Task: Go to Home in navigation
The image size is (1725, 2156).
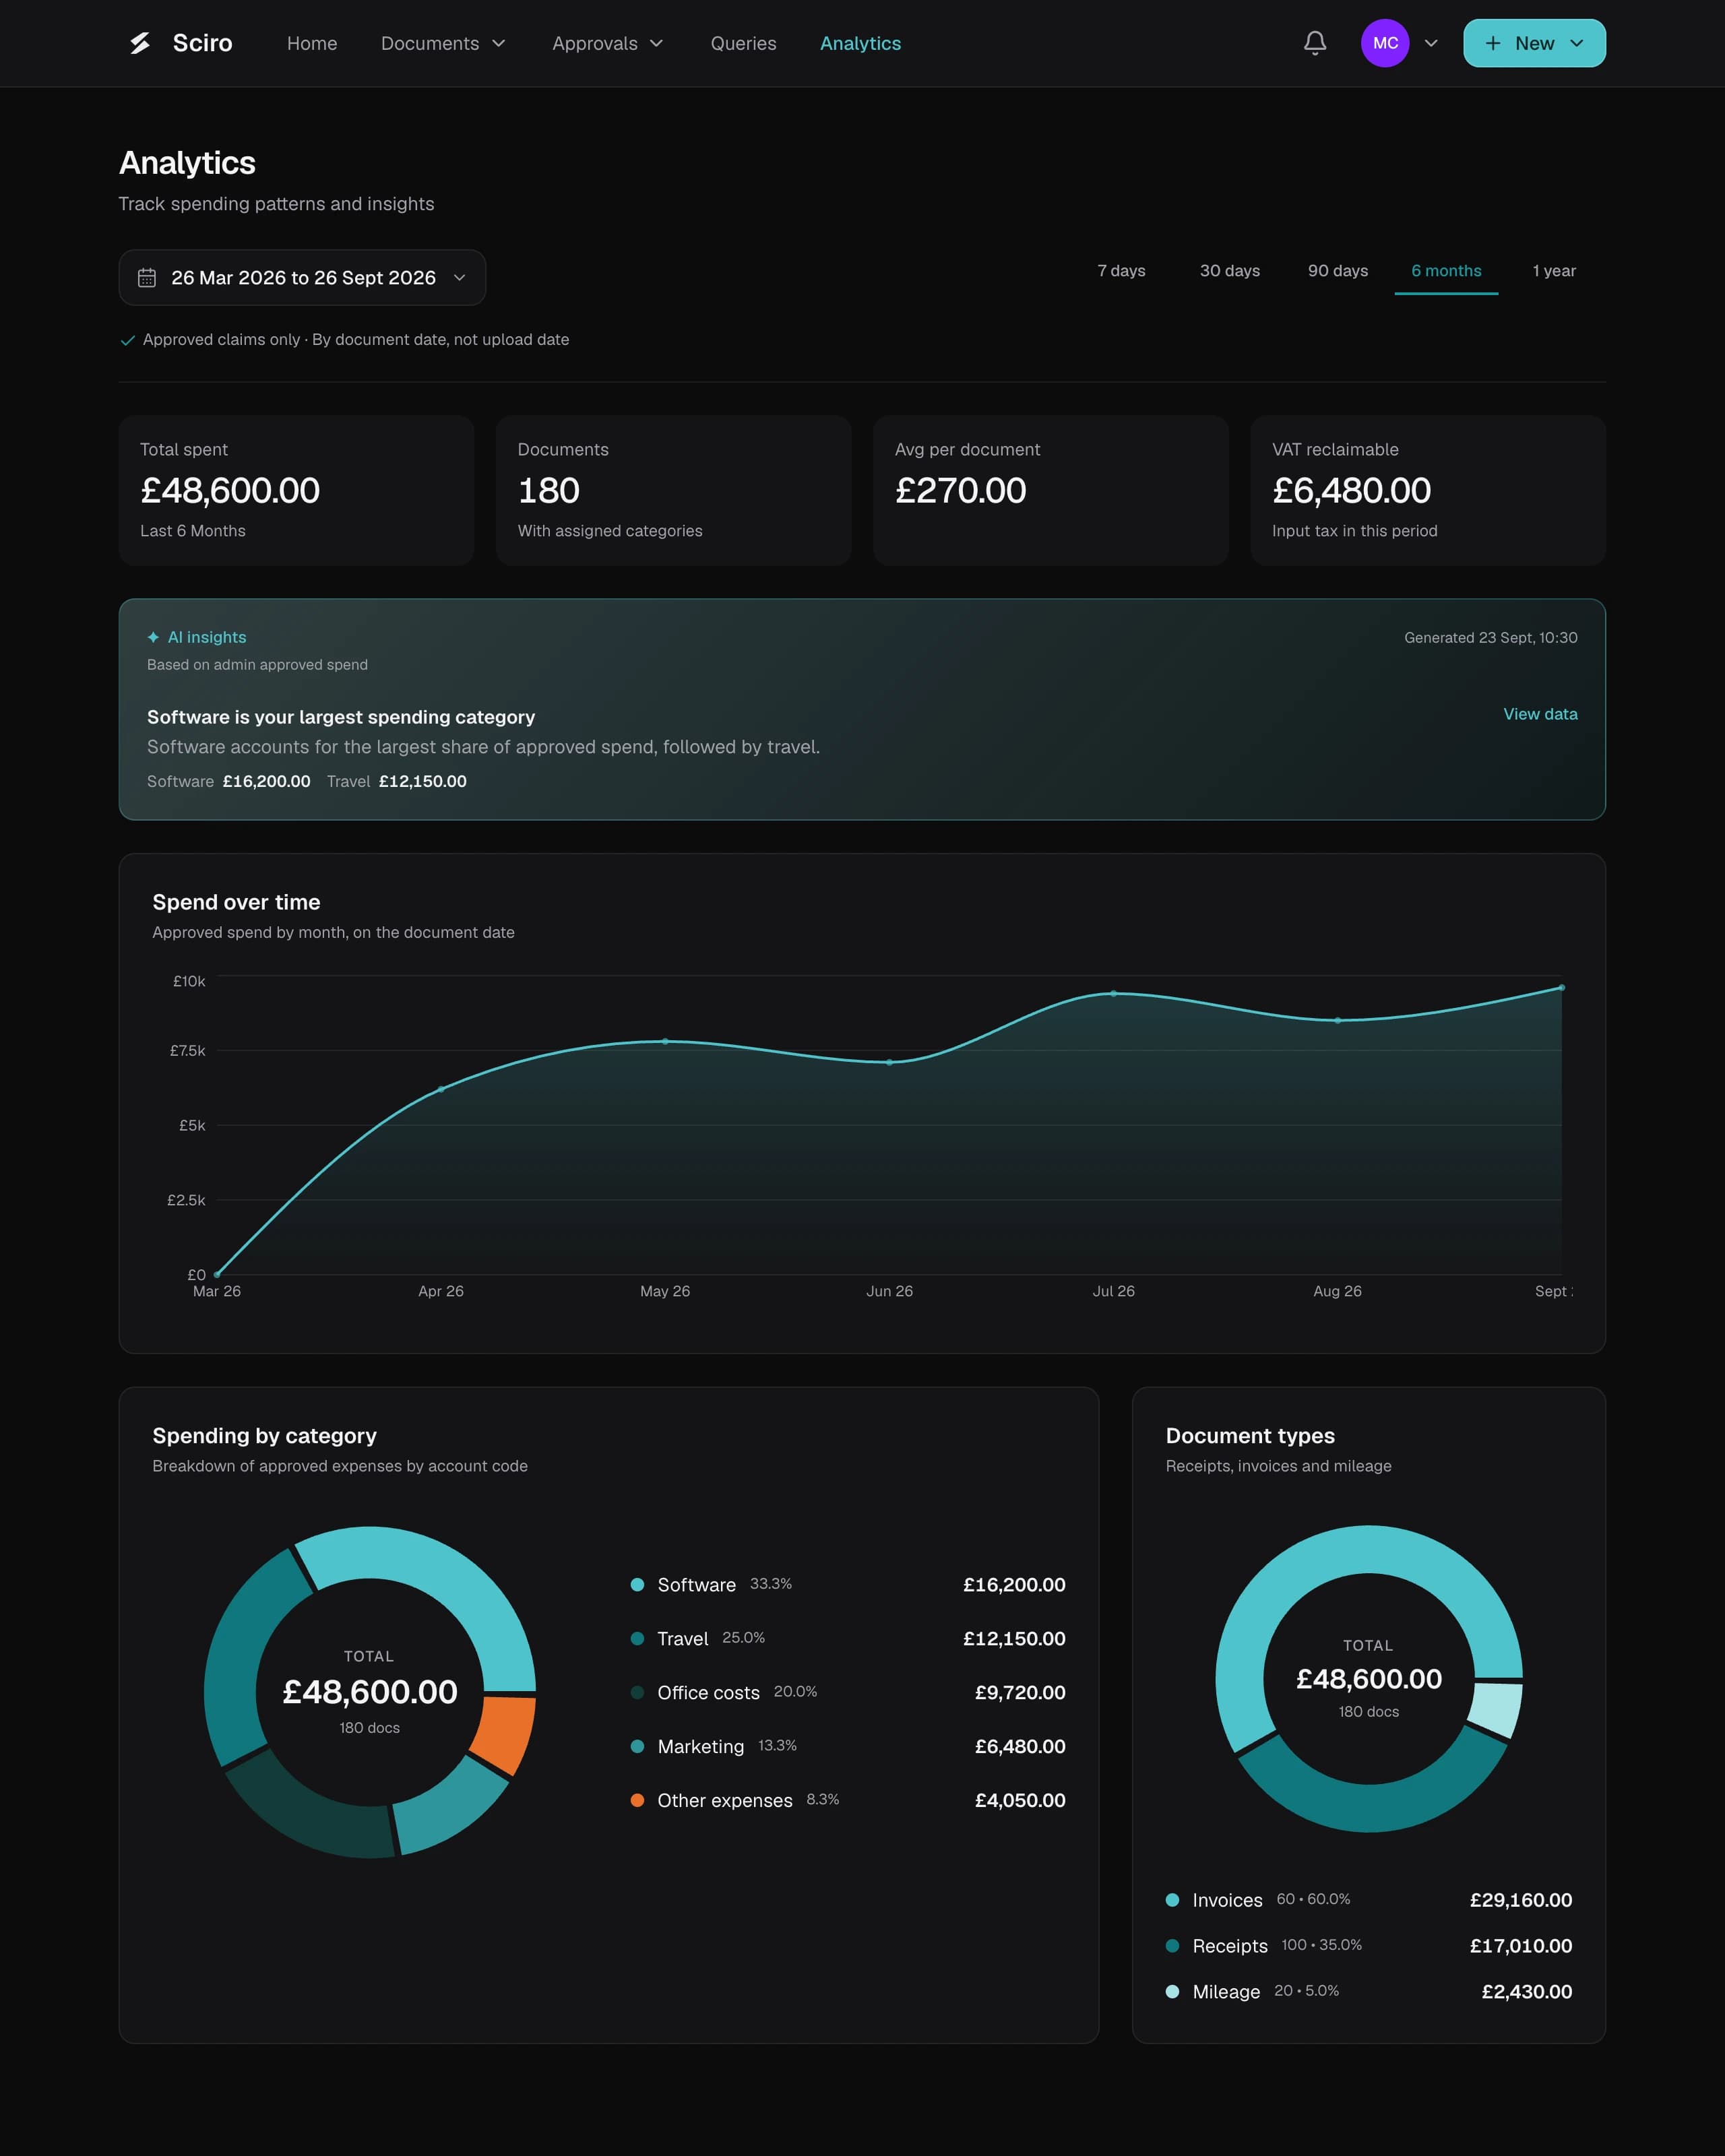Action: pos(312,43)
